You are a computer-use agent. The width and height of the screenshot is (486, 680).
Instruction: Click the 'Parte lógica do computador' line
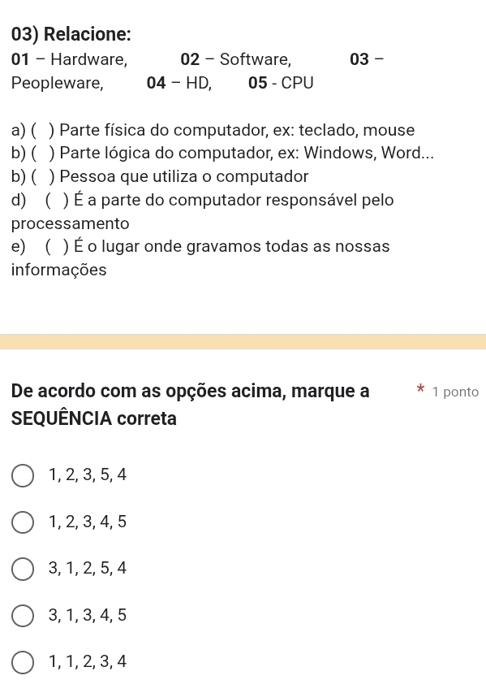[222, 153]
